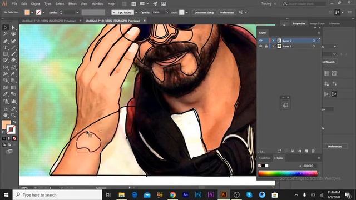
Task: Open the graphic Style dropdown
Action: [187, 12]
